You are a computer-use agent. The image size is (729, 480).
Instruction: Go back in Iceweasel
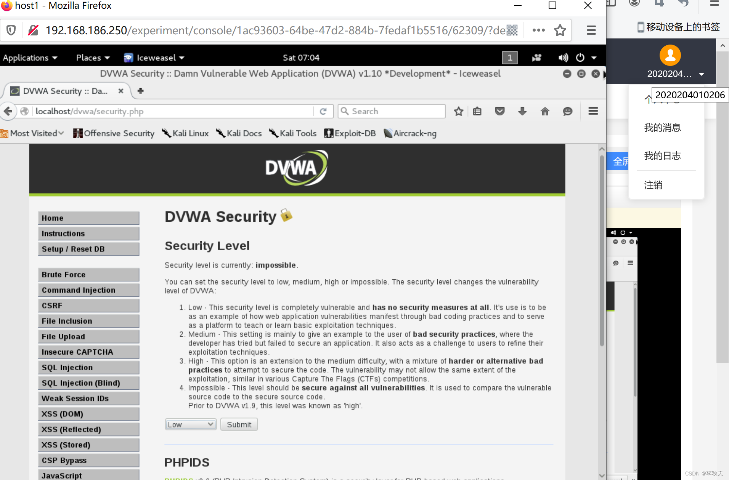[8, 111]
